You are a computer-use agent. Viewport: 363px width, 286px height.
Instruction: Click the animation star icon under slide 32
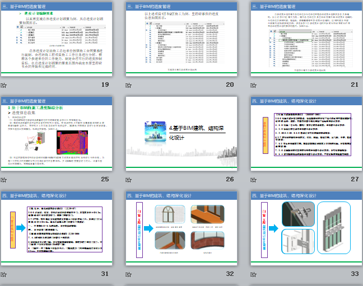click(128, 274)
